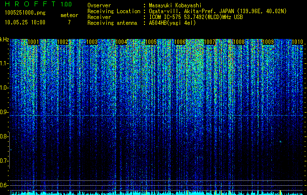Click the 1010 time marker
Viewport: 307px width, 195px height.
tap(297, 42)
